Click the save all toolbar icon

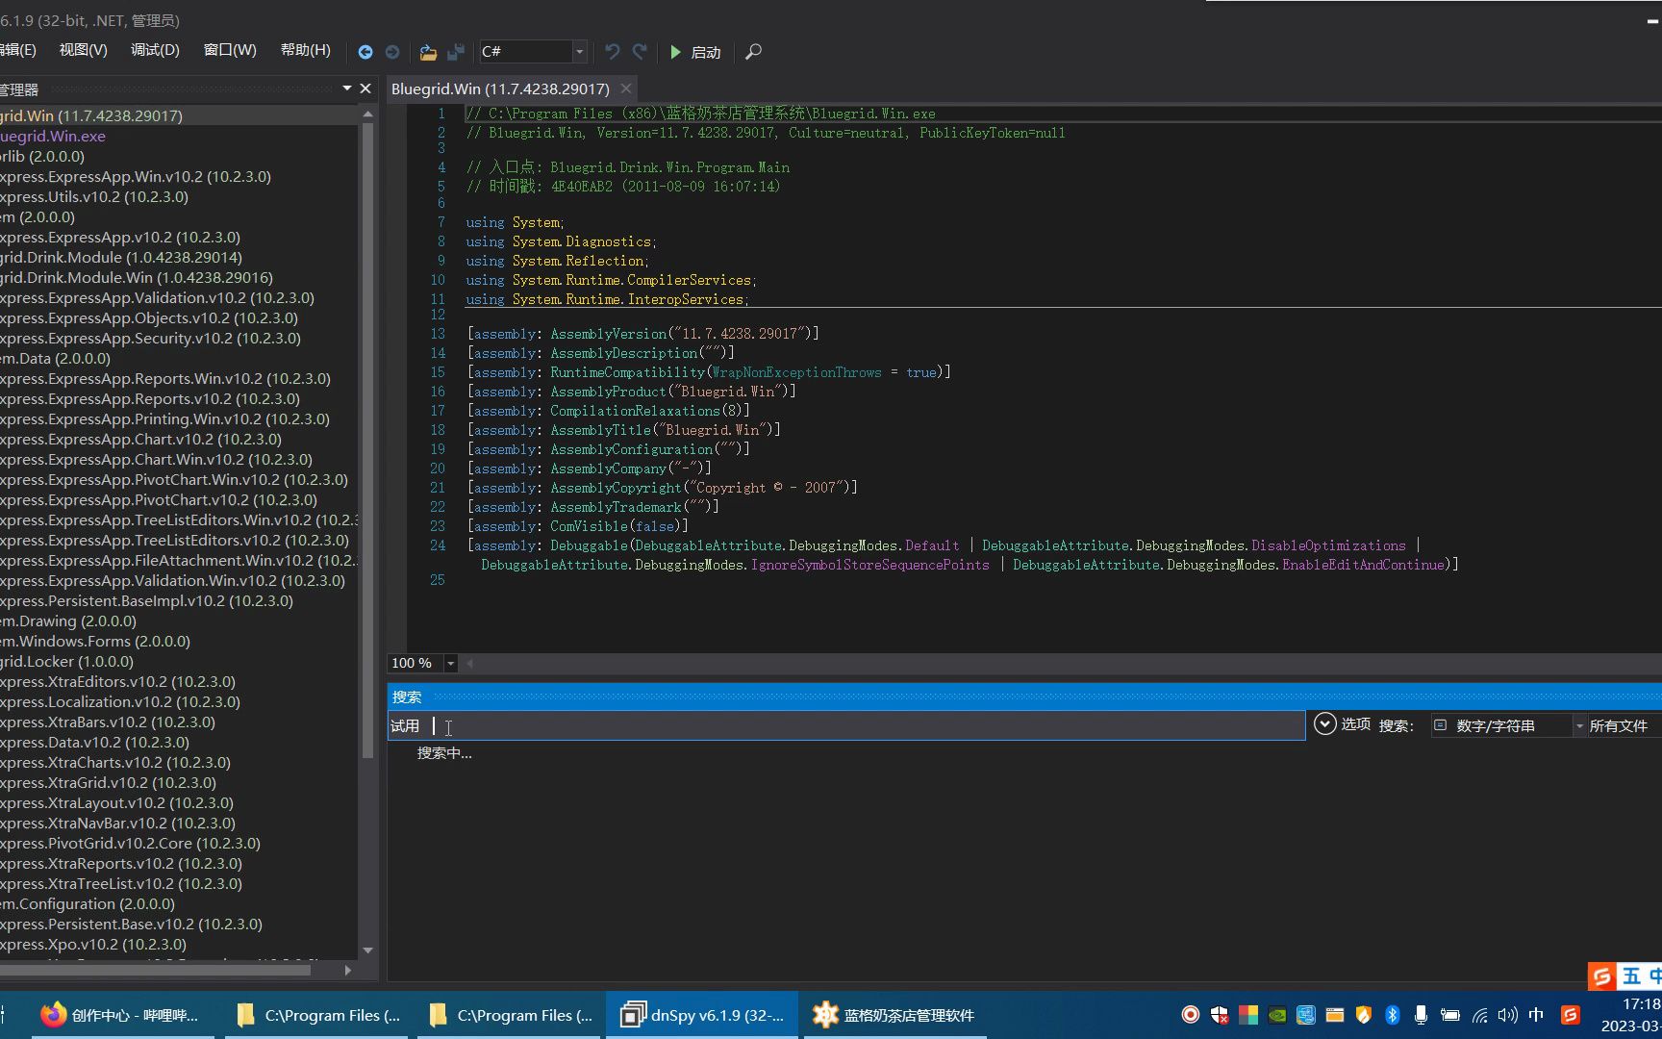456,52
